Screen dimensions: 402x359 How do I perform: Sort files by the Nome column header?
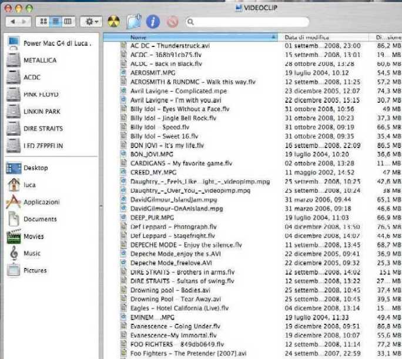tap(190, 38)
